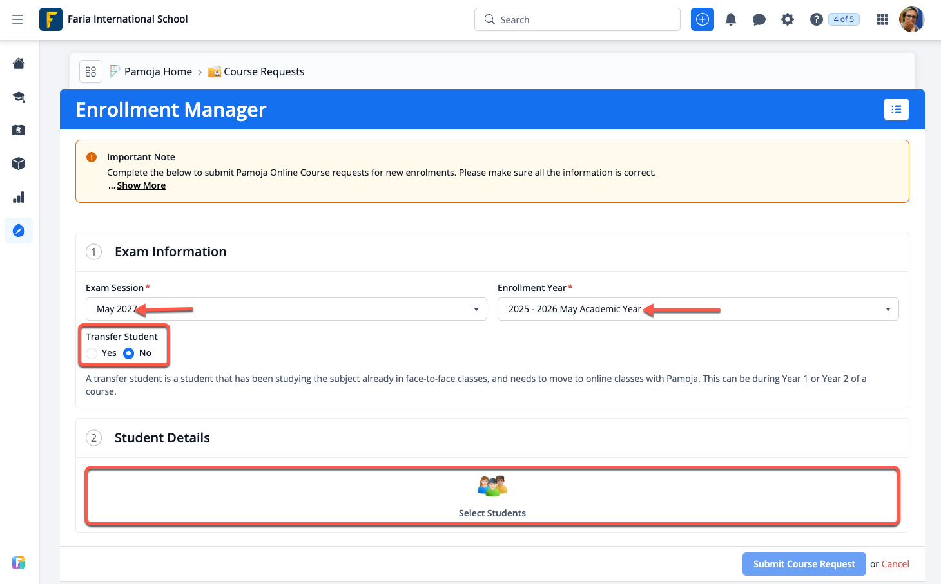
Task: Open the messages chat bubble icon
Action: tap(759, 19)
